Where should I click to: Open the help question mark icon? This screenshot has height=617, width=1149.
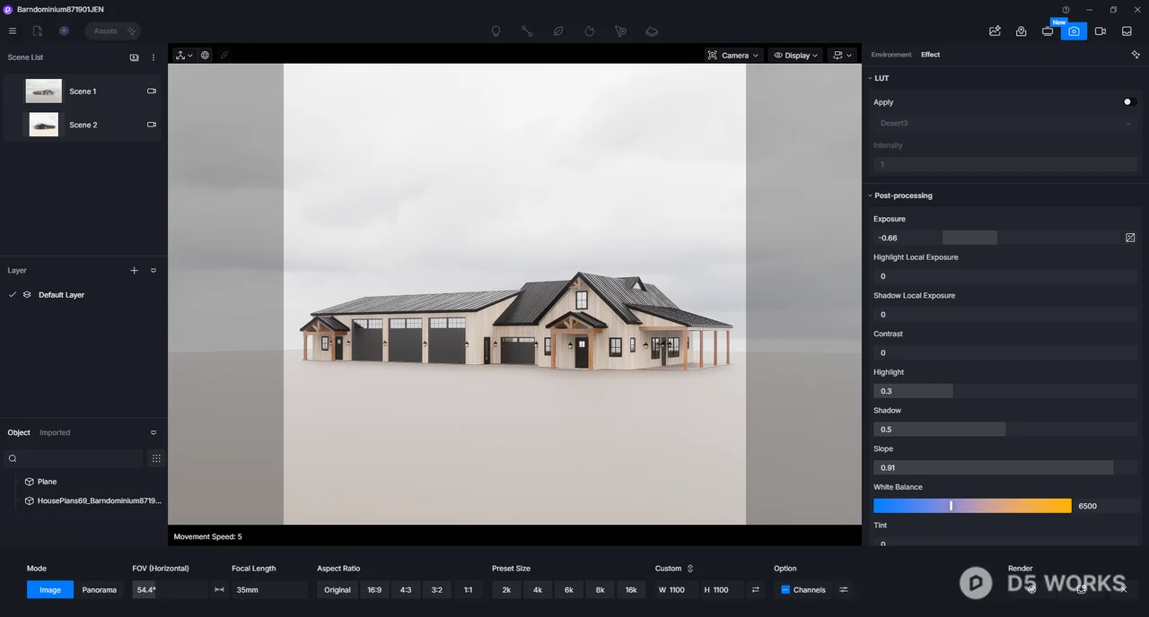pos(1066,10)
